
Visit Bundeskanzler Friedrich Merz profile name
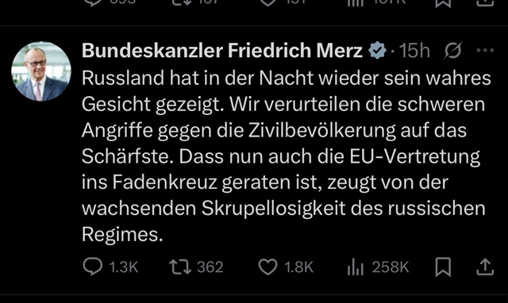coord(222,51)
